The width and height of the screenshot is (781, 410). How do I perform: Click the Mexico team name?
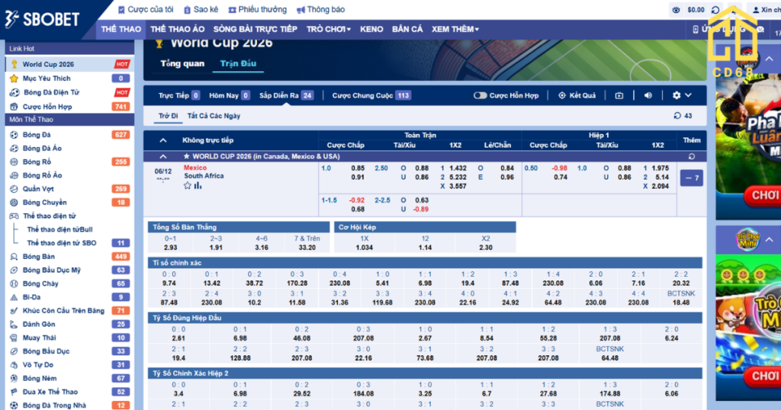(x=194, y=168)
